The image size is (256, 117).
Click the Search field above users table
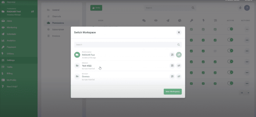click(x=170, y=8)
